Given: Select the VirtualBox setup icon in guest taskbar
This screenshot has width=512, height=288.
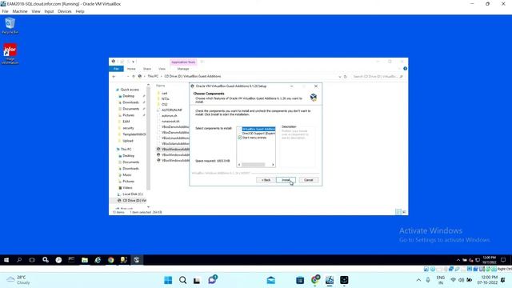Looking at the screenshot, I should tap(137, 260).
